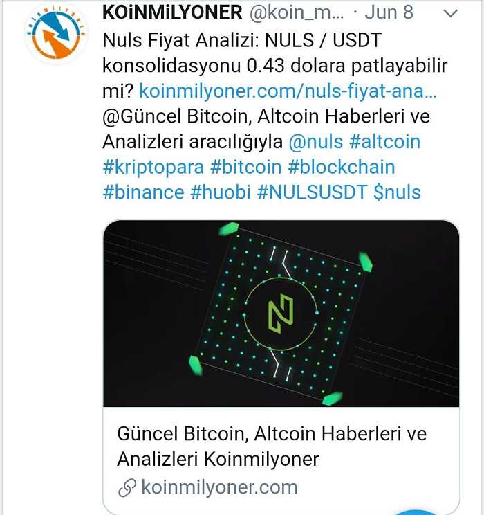Open the #NULSUSDT hashtag
This screenshot has width=484, height=515.
point(312,192)
